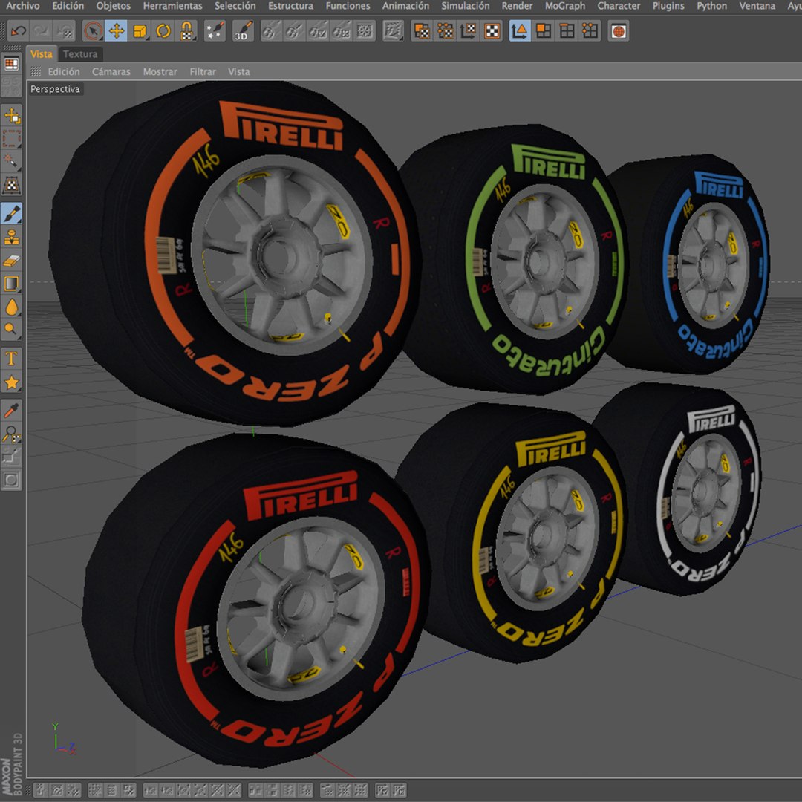Select the Text T tool
802x802 pixels.
click(x=11, y=359)
